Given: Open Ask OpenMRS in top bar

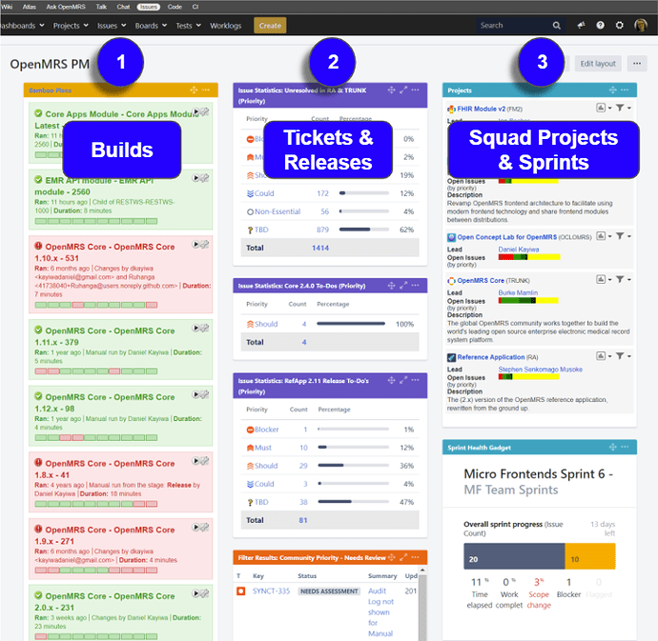Looking at the screenshot, I should [x=66, y=7].
